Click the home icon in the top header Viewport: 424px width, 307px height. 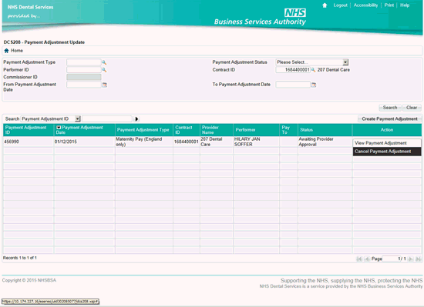pyautogui.click(x=325, y=5)
